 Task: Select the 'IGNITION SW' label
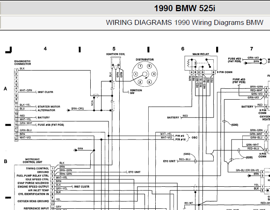(136, 92)
